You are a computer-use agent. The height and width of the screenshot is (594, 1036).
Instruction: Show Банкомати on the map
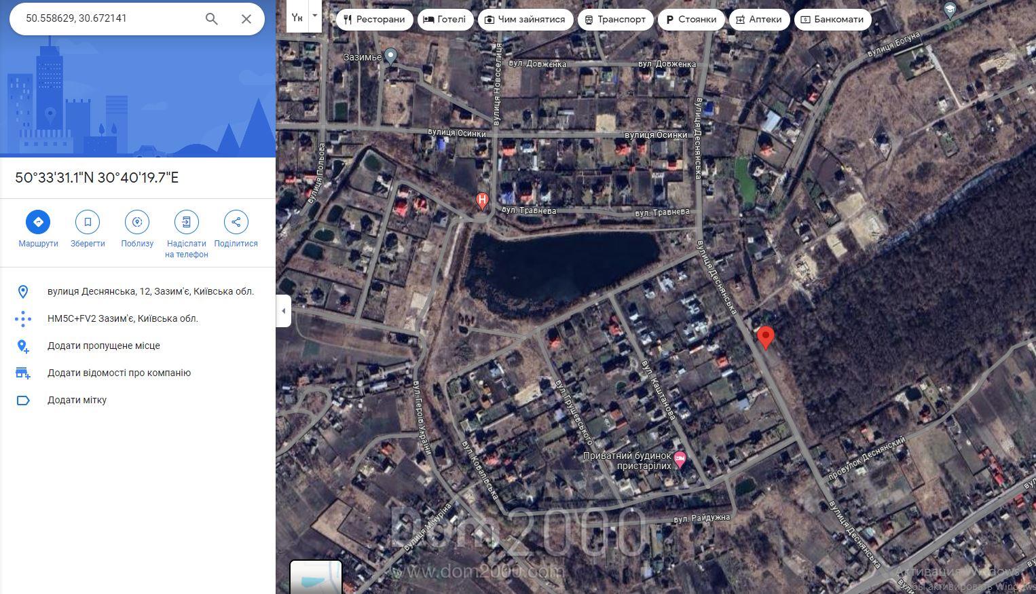click(x=833, y=20)
